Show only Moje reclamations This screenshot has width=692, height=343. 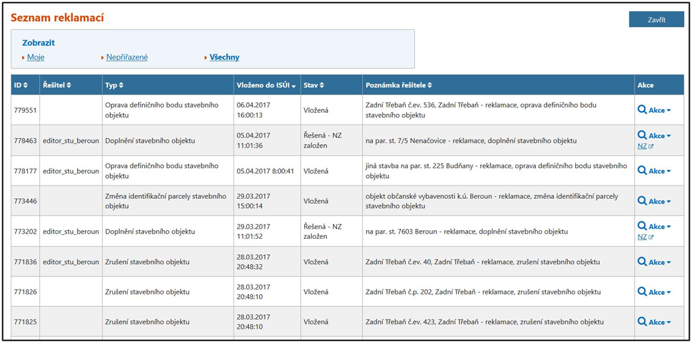pyautogui.click(x=35, y=57)
